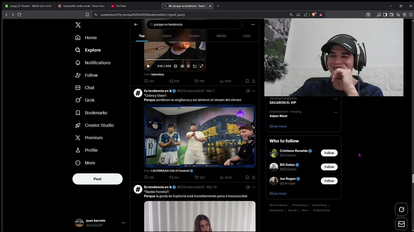Switch to the Top tab
The height and width of the screenshot is (232, 414).
pyautogui.click(x=142, y=36)
